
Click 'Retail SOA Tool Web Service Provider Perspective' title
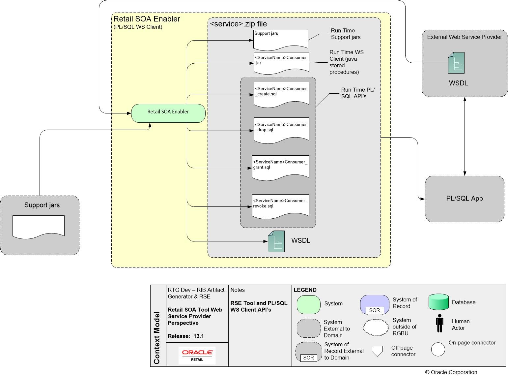[x=195, y=316]
